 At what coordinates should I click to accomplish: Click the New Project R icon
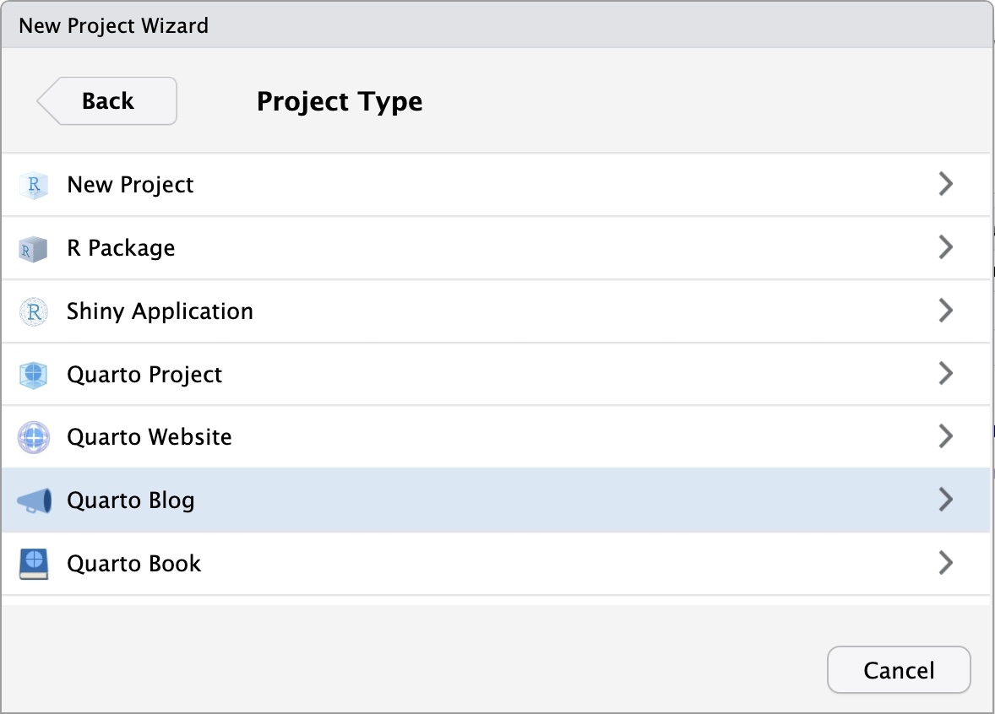34,185
